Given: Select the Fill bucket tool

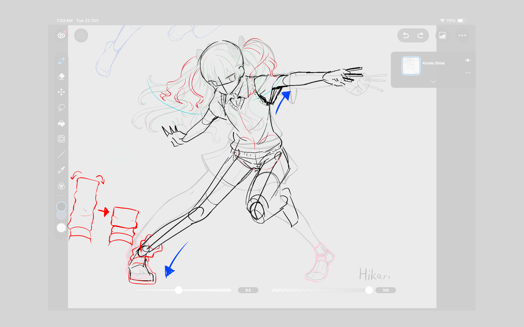Looking at the screenshot, I should pyautogui.click(x=61, y=123).
